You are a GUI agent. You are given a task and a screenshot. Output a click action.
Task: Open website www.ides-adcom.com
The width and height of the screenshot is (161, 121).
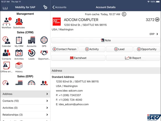coord(69,91)
